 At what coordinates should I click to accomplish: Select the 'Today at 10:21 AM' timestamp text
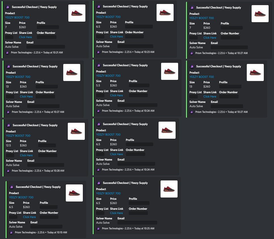tap(53, 53)
